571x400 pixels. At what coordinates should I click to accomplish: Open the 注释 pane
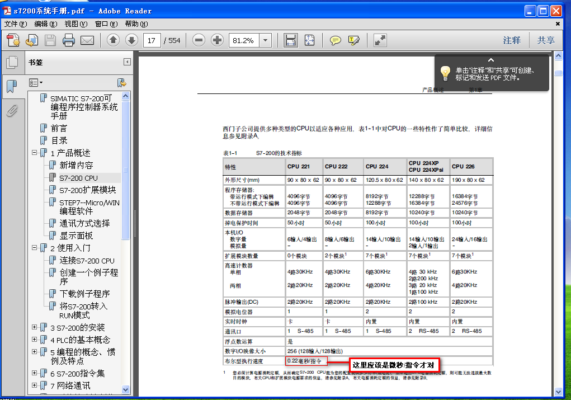point(512,40)
